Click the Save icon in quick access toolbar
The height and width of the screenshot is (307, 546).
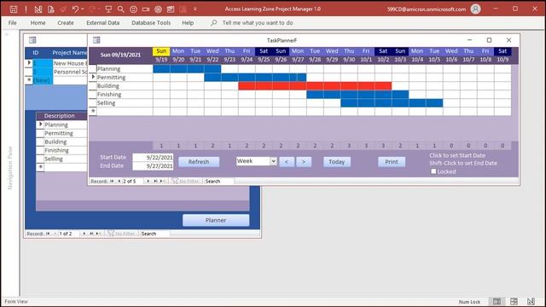[14, 9]
